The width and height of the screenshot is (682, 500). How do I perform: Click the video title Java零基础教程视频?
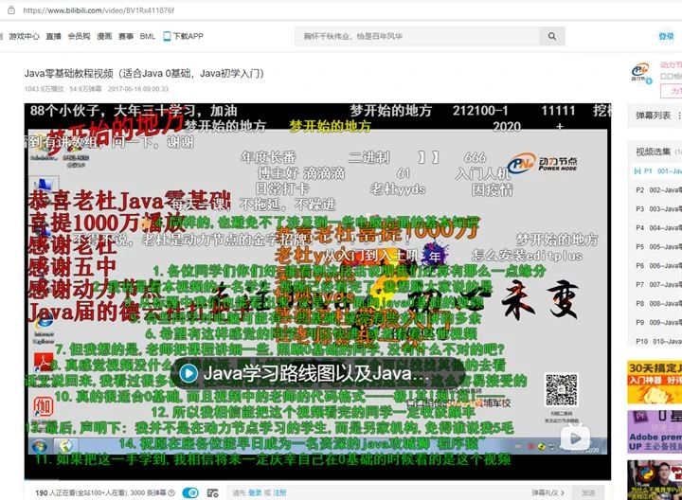click(144, 73)
